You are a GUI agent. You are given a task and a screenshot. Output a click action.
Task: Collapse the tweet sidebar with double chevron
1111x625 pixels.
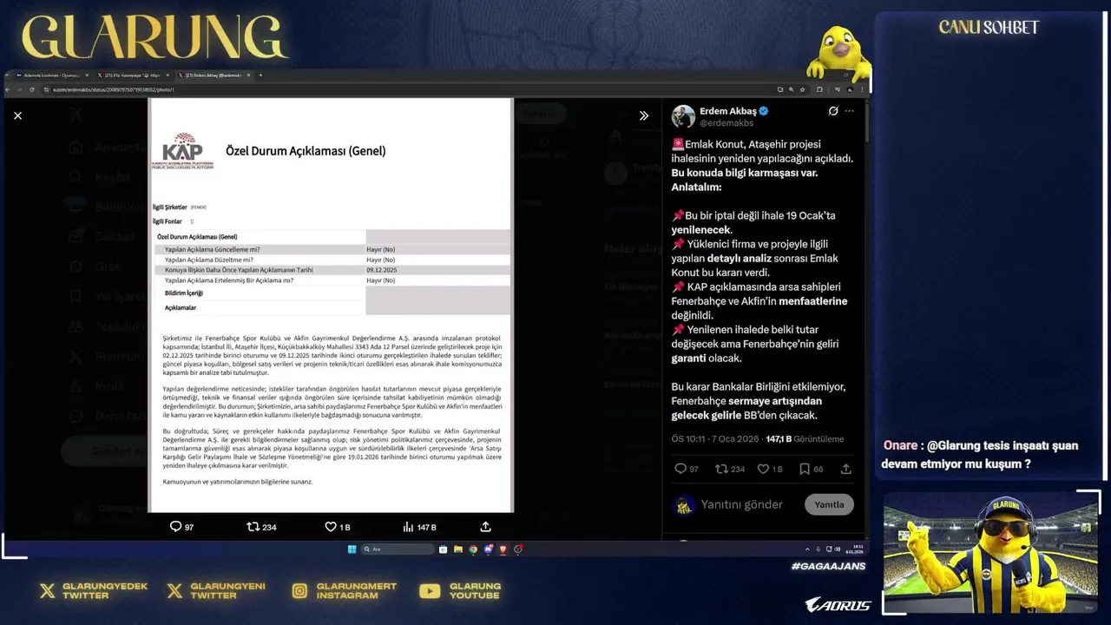644,115
